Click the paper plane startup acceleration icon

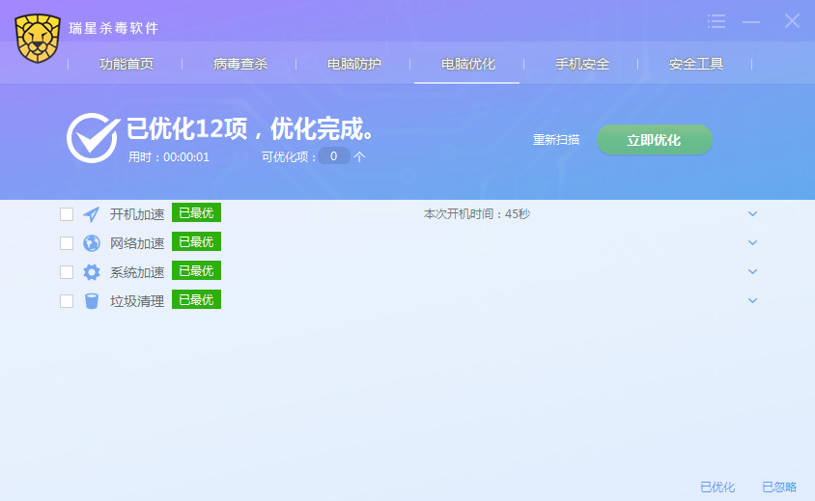tap(92, 214)
